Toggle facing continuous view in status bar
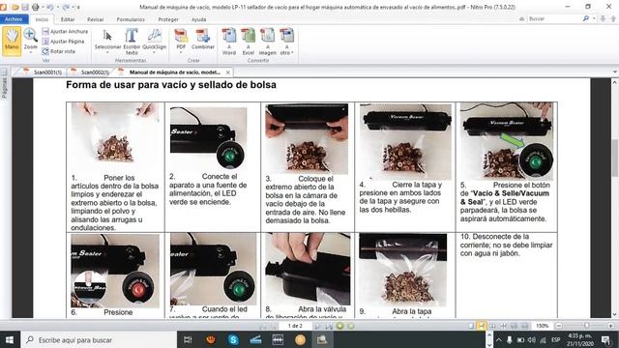Viewport: 619px width, 348px height. click(503, 326)
